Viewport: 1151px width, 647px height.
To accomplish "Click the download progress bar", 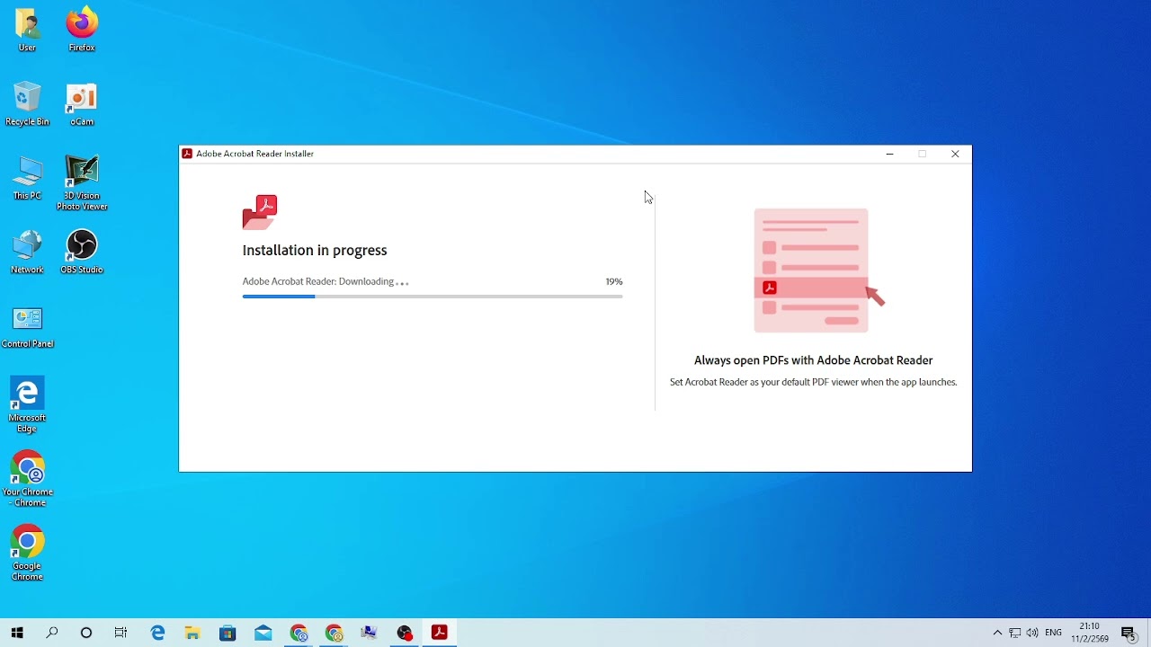I will (x=433, y=297).
